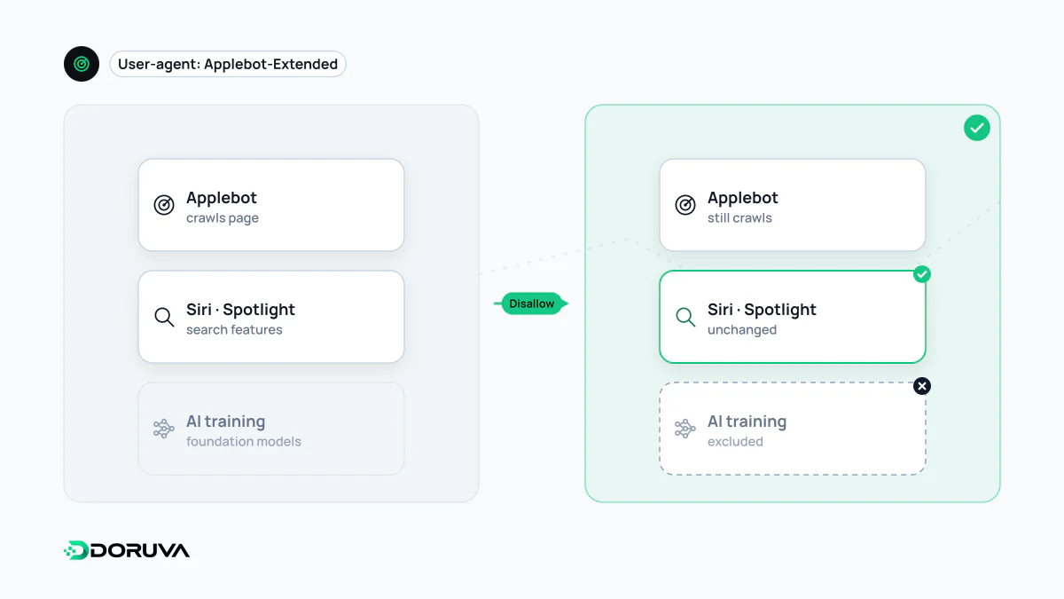This screenshot has width=1064, height=599.
Task: Select the User-agent: Applebot-Extended pill
Action: tap(228, 64)
